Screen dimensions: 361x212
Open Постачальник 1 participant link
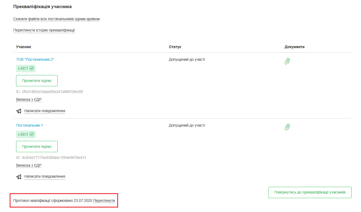[29, 125]
